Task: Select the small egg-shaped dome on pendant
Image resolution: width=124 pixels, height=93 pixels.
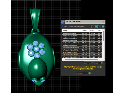Action: click(37, 68)
